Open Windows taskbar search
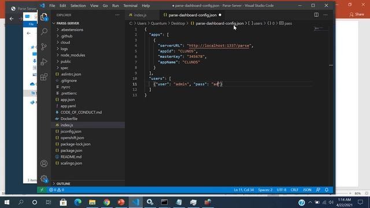This screenshot has width=370, height=208. click(x=21, y=202)
